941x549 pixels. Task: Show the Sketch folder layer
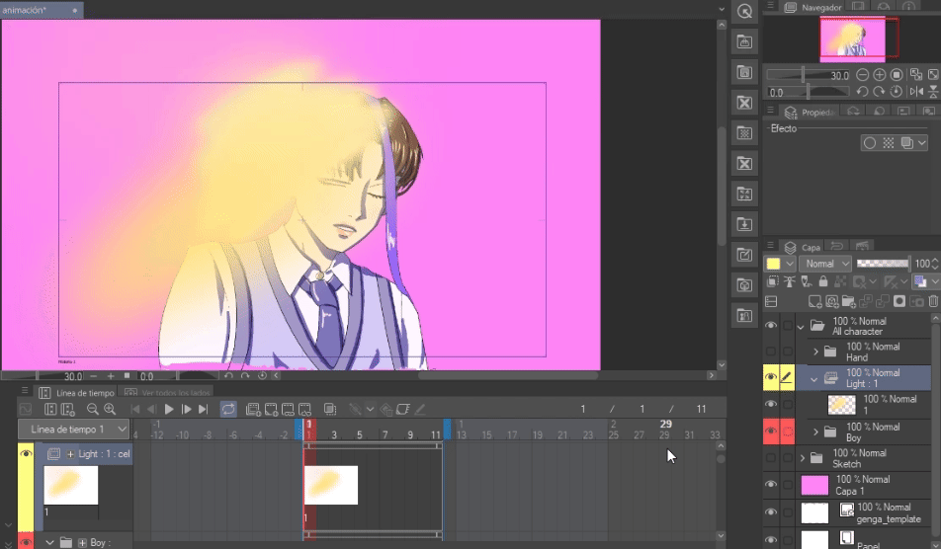pyautogui.click(x=771, y=458)
